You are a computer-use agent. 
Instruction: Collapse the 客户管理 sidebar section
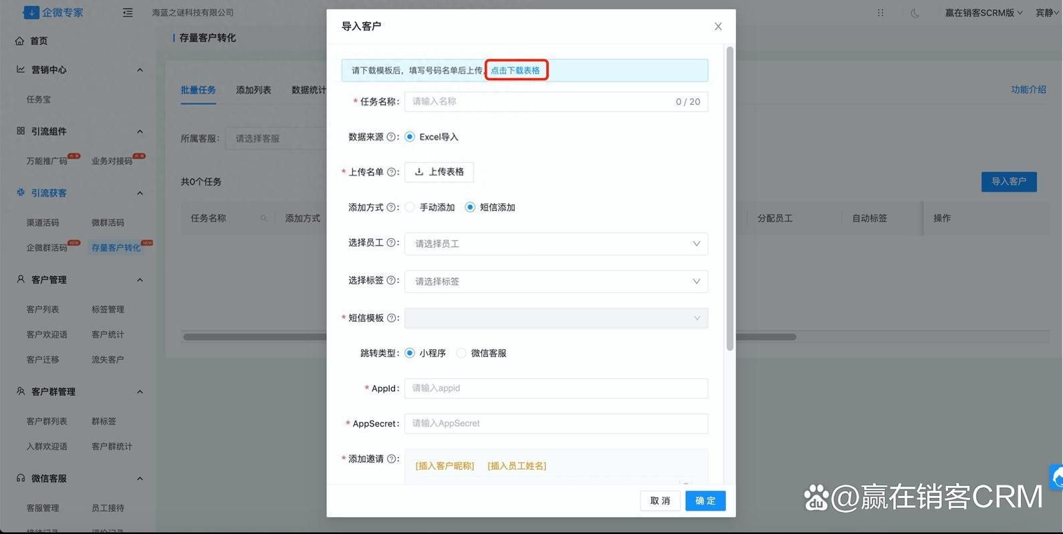pos(140,280)
